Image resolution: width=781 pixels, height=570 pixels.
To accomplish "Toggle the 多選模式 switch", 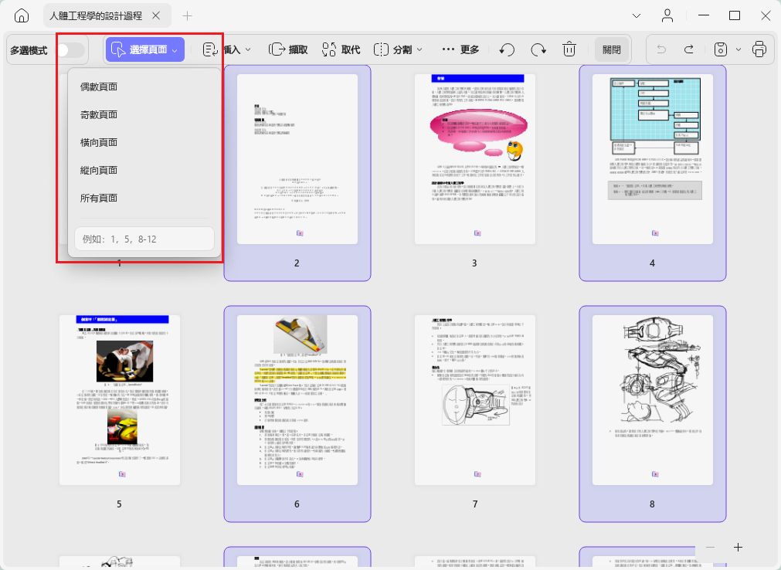I will 70,50.
